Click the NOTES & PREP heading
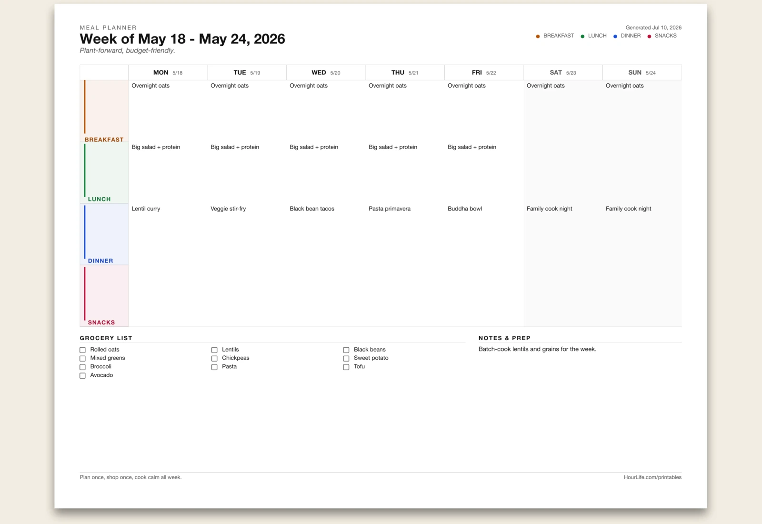This screenshot has width=762, height=524. coord(504,338)
